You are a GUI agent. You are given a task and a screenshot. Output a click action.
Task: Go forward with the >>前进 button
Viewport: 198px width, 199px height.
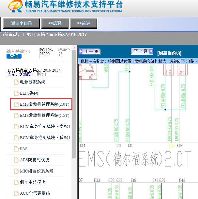[x=84, y=23]
